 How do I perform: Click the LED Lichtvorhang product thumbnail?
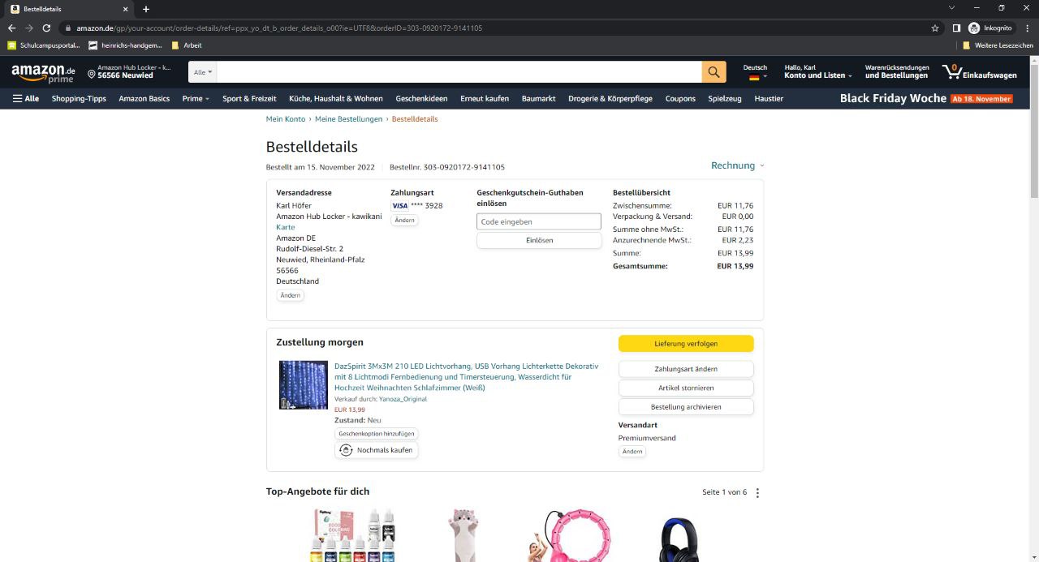tap(304, 385)
